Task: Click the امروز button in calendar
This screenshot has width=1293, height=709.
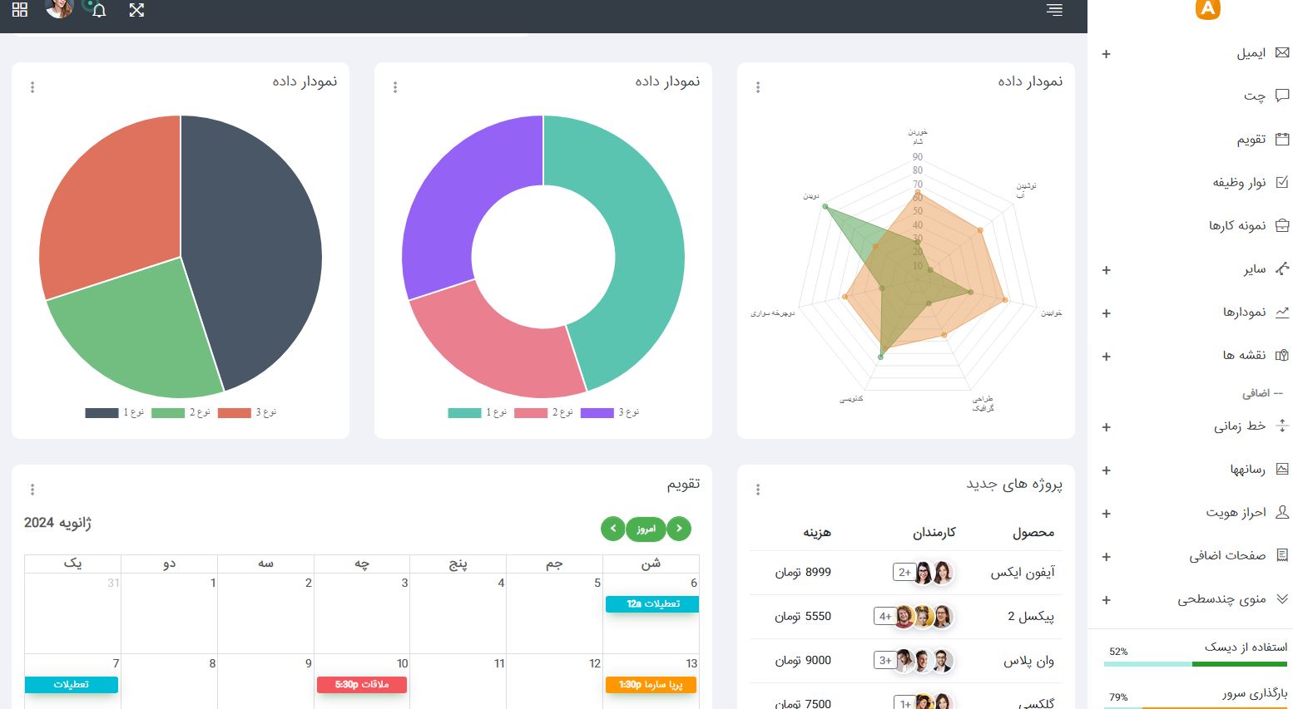Action: pyautogui.click(x=646, y=529)
